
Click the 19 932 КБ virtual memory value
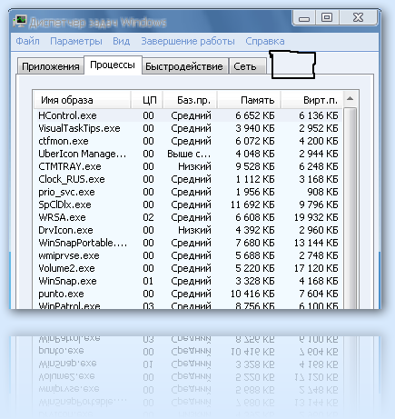[x=316, y=217]
